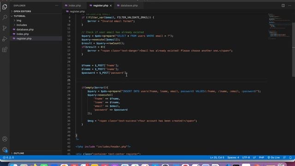Start the Go Live server
The image size is (295, 166).
pos(273,158)
